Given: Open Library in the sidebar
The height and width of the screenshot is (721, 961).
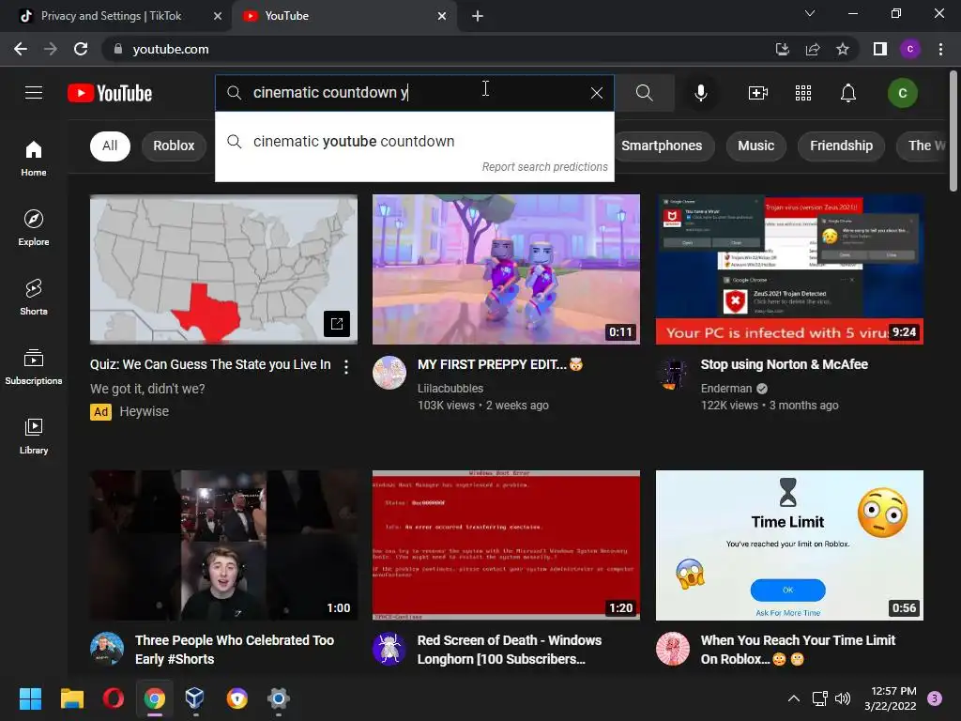Looking at the screenshot, I should pos(34,436).
